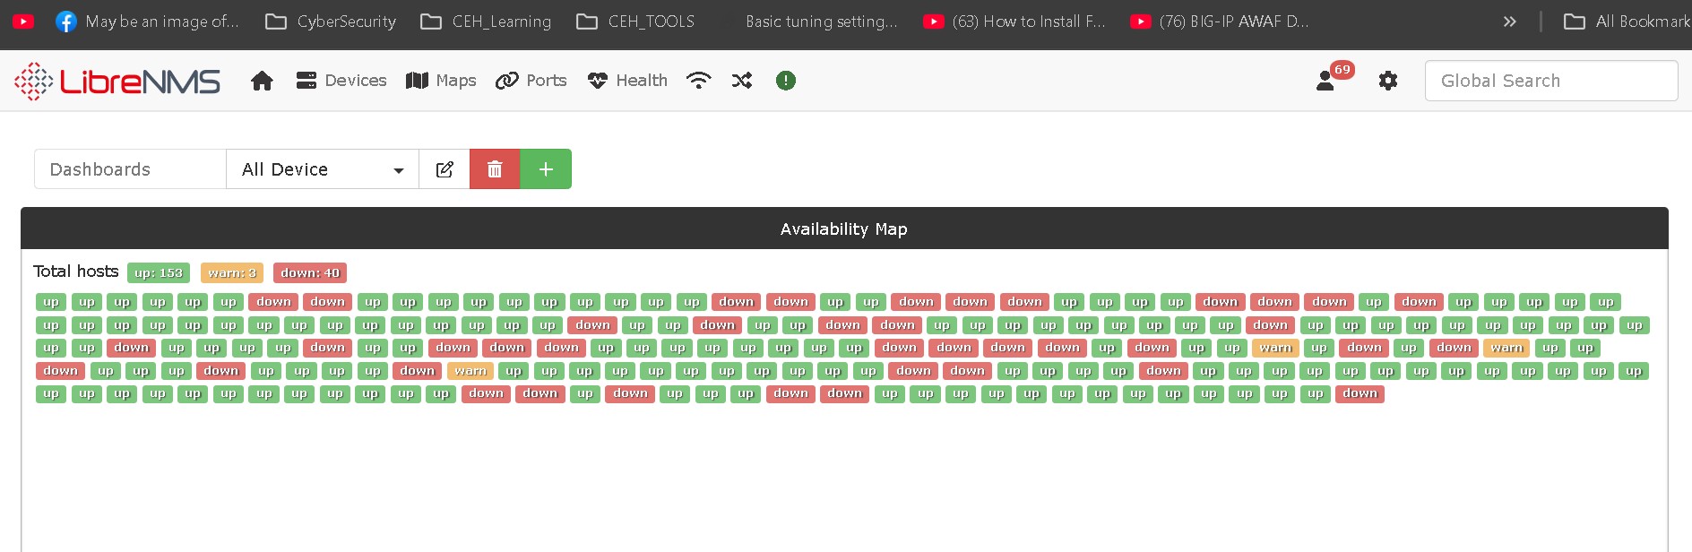The width and height of the screenshot is (1692, 552).
Task: Open the CyberSecurity bookmarks folder
Action: point(331,22)
